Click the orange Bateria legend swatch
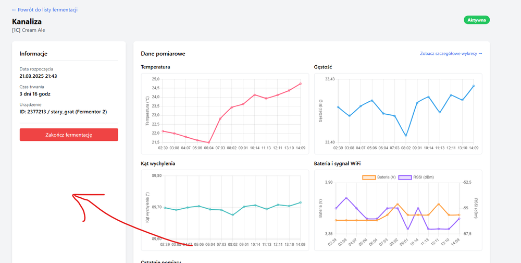 tap(369, 177)
